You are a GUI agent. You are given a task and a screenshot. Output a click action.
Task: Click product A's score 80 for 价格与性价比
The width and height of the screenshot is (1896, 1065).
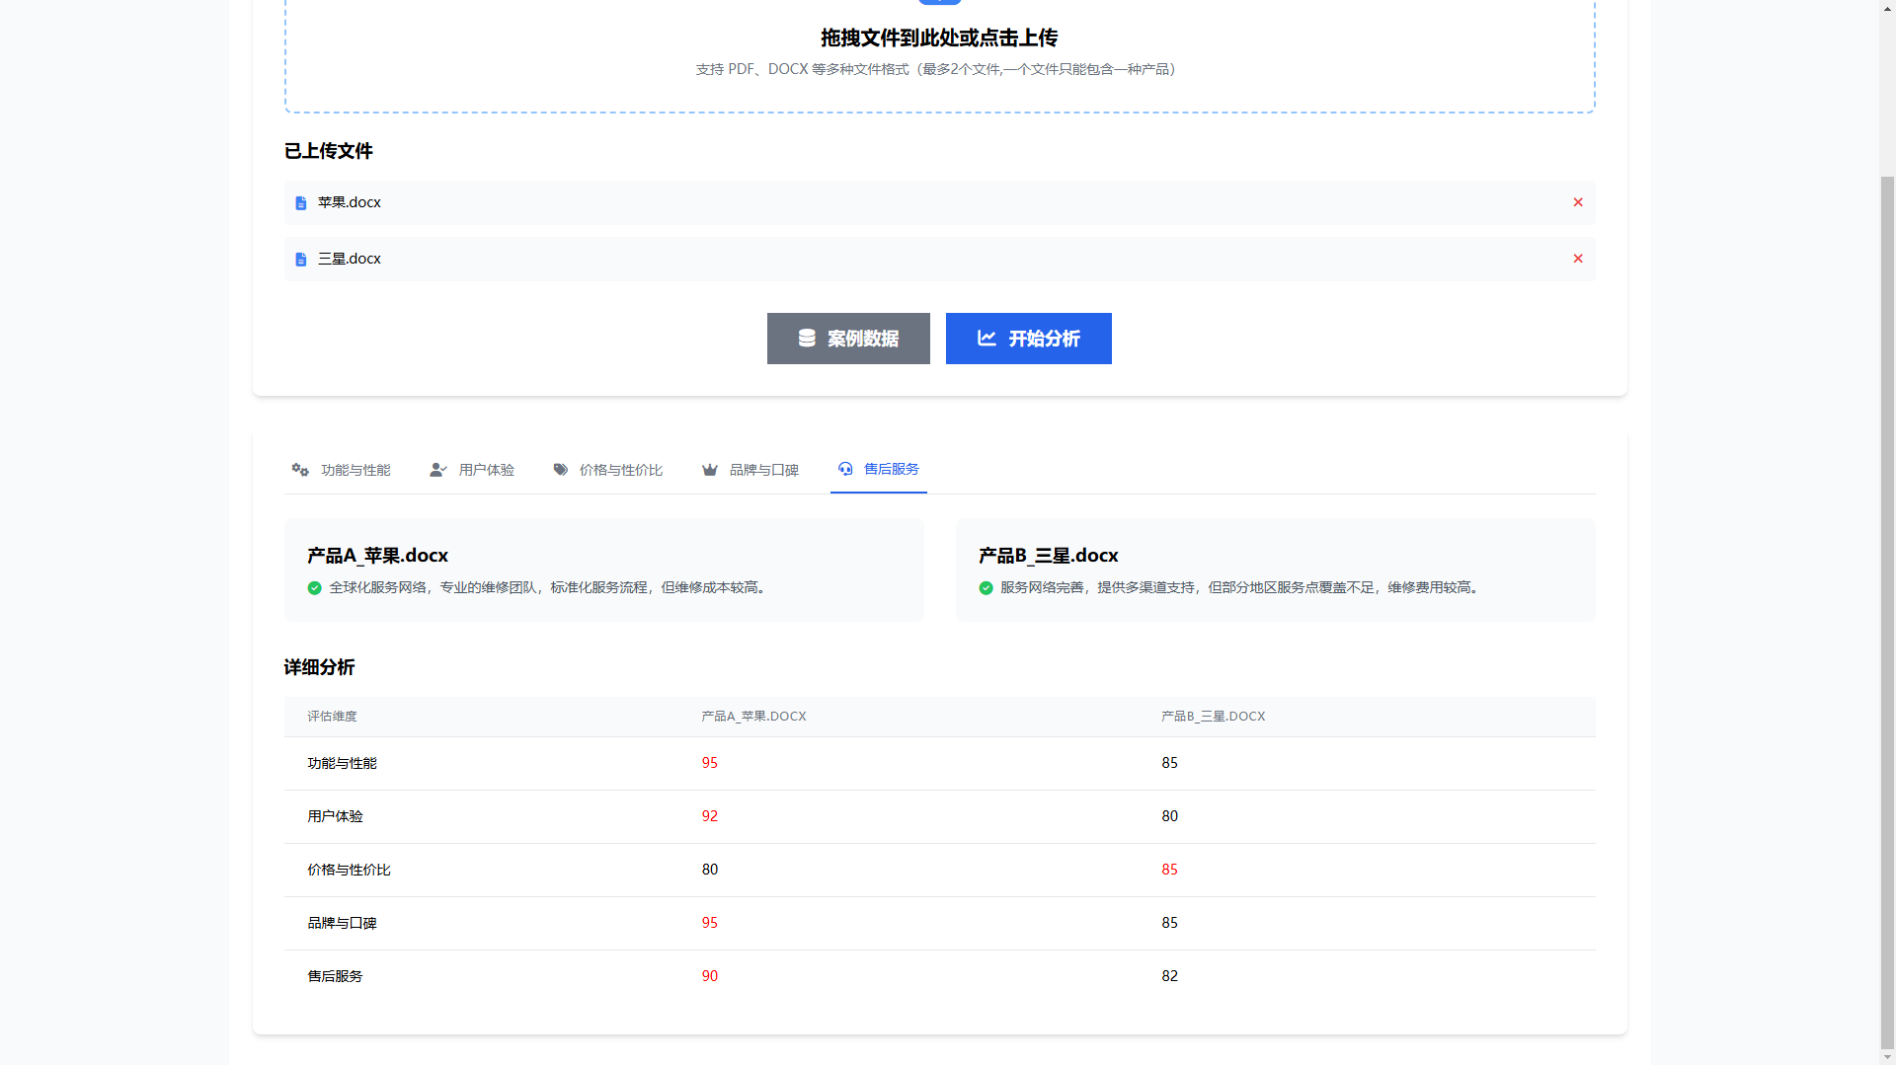tap(710, 870)
